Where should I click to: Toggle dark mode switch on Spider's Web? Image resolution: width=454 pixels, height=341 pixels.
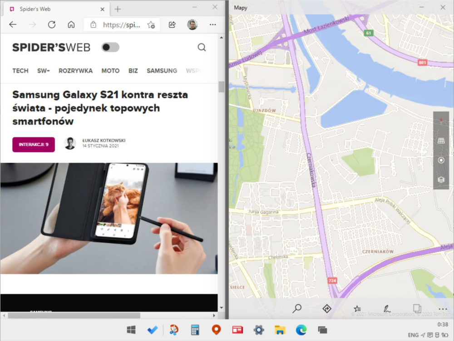coord(110,47)
